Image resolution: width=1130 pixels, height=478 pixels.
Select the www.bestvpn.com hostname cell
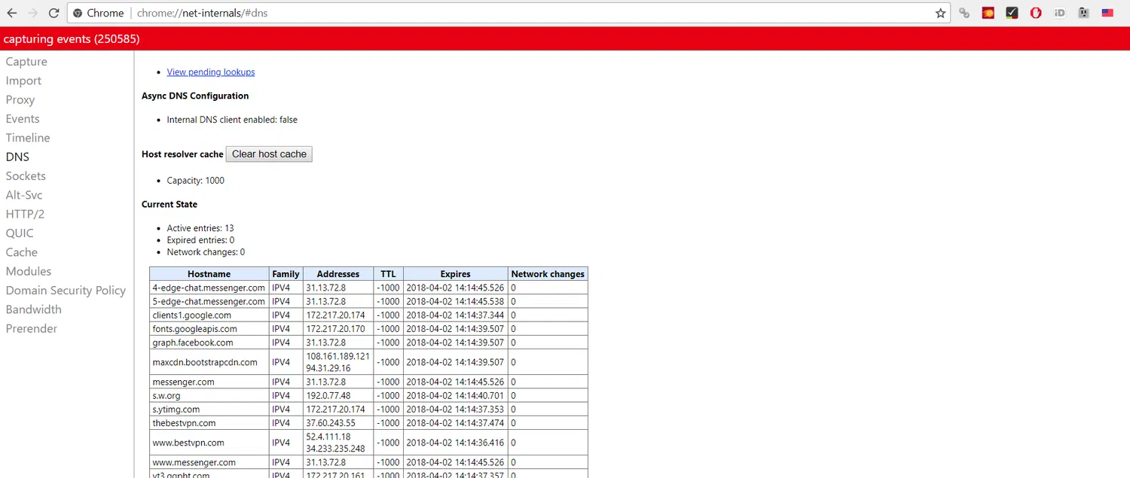pyautogui.click(x=209, y=443)
